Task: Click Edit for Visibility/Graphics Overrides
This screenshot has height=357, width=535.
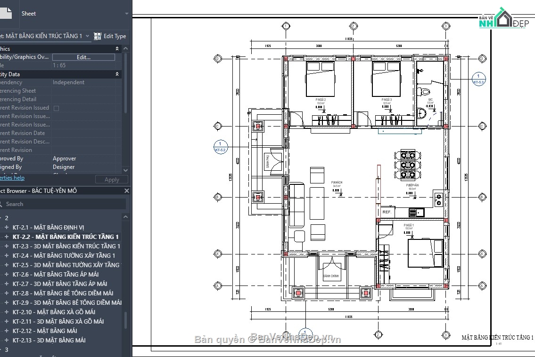Action: [83, 57]
